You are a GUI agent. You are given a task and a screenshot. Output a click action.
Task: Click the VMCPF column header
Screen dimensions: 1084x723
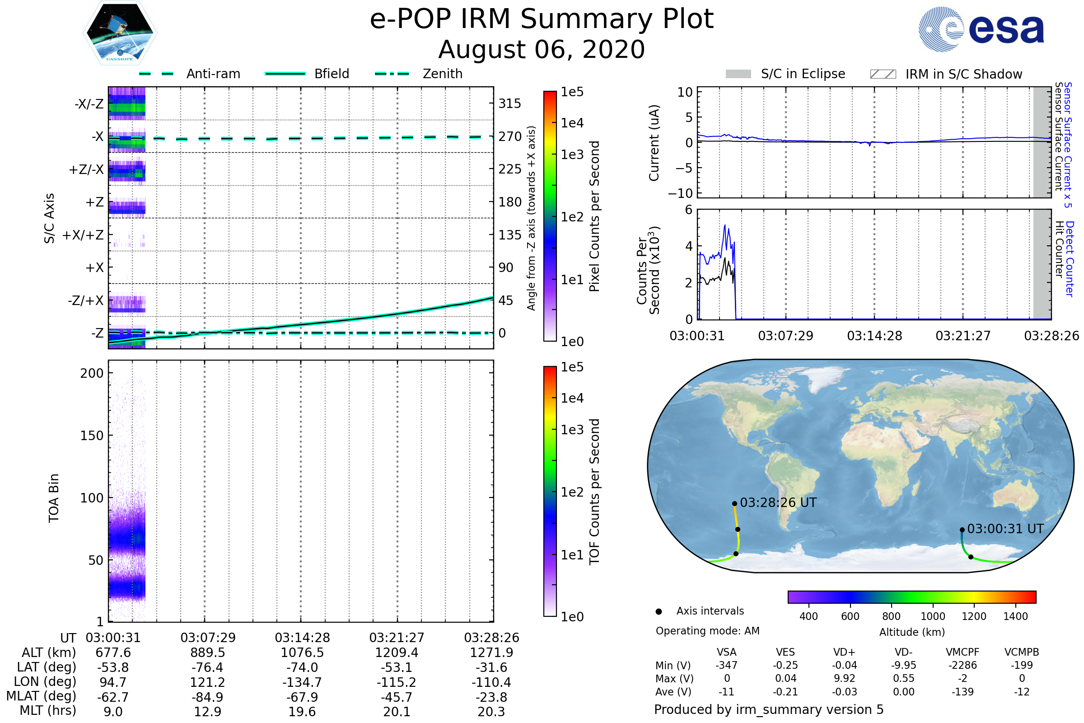tap(963, 652)
